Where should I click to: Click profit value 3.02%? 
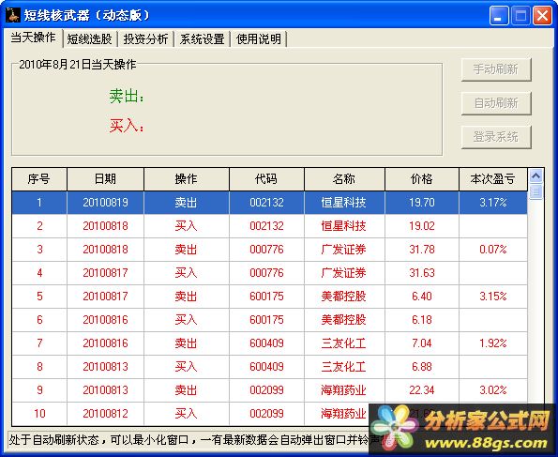click(x=493, y=390)
